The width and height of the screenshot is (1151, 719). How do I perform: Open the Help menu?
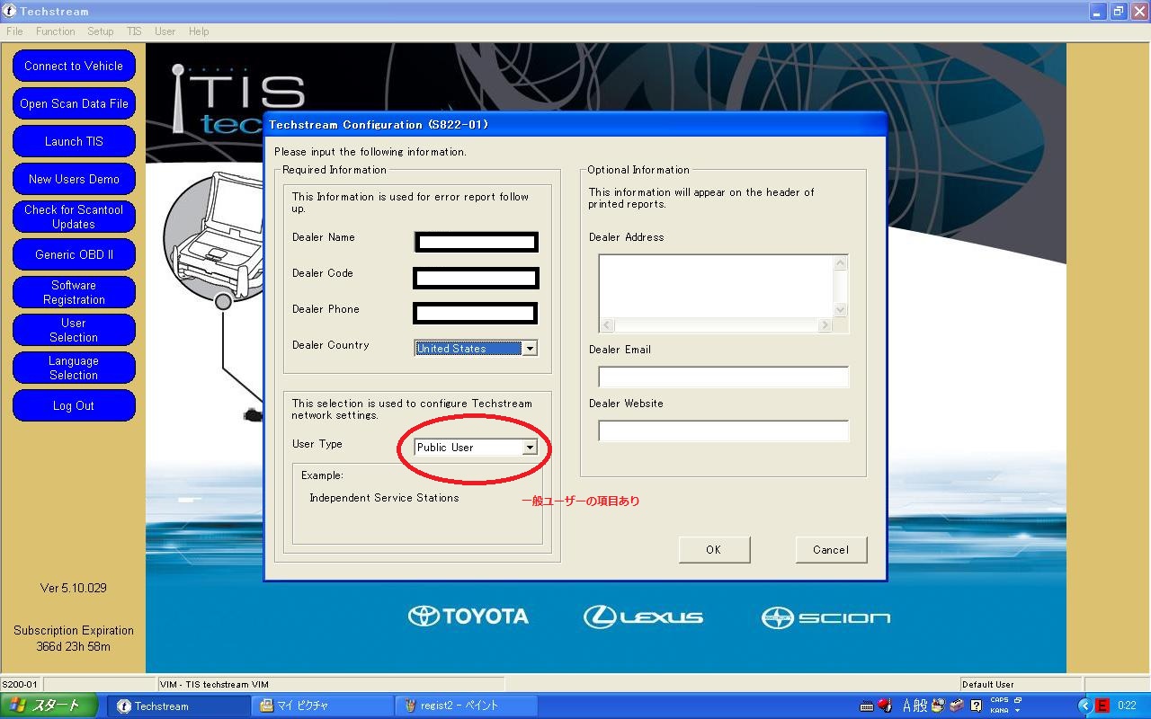pos(199,31)
